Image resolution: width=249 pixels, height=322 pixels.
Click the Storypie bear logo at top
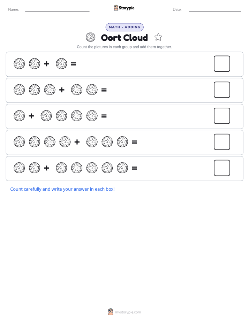point(116,8)
